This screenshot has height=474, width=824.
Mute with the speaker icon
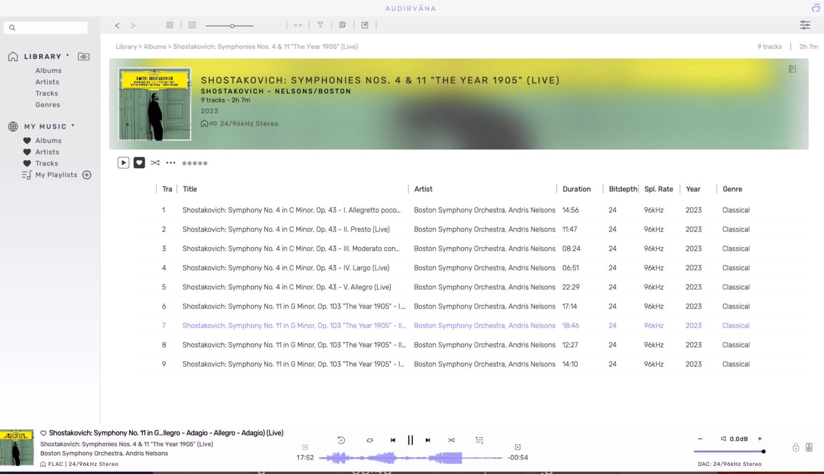point(723,439)
